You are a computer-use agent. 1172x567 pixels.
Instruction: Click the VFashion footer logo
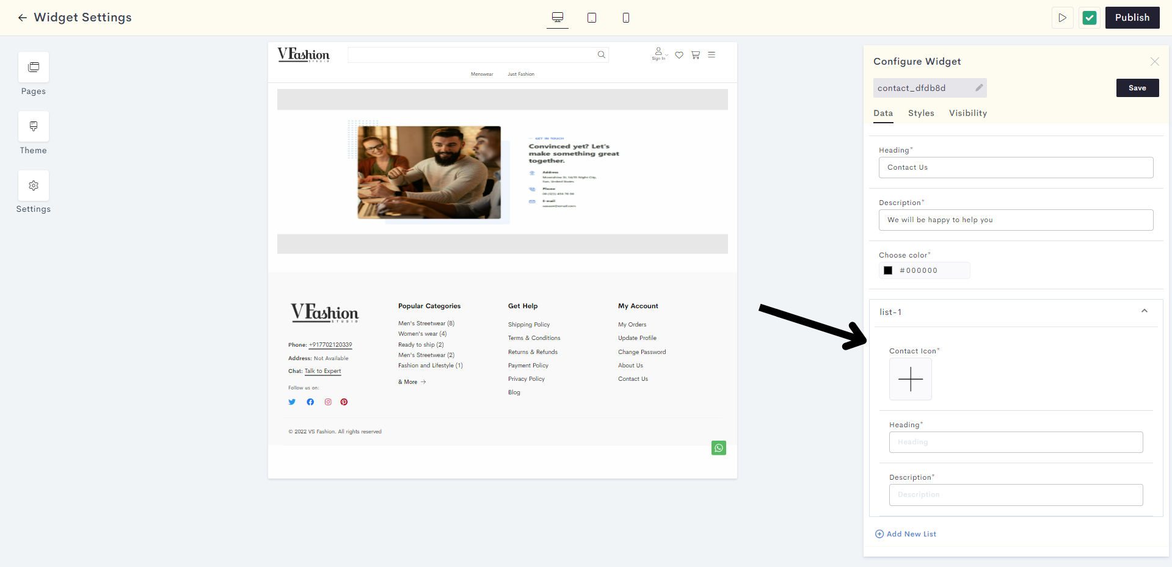(324, 312)
